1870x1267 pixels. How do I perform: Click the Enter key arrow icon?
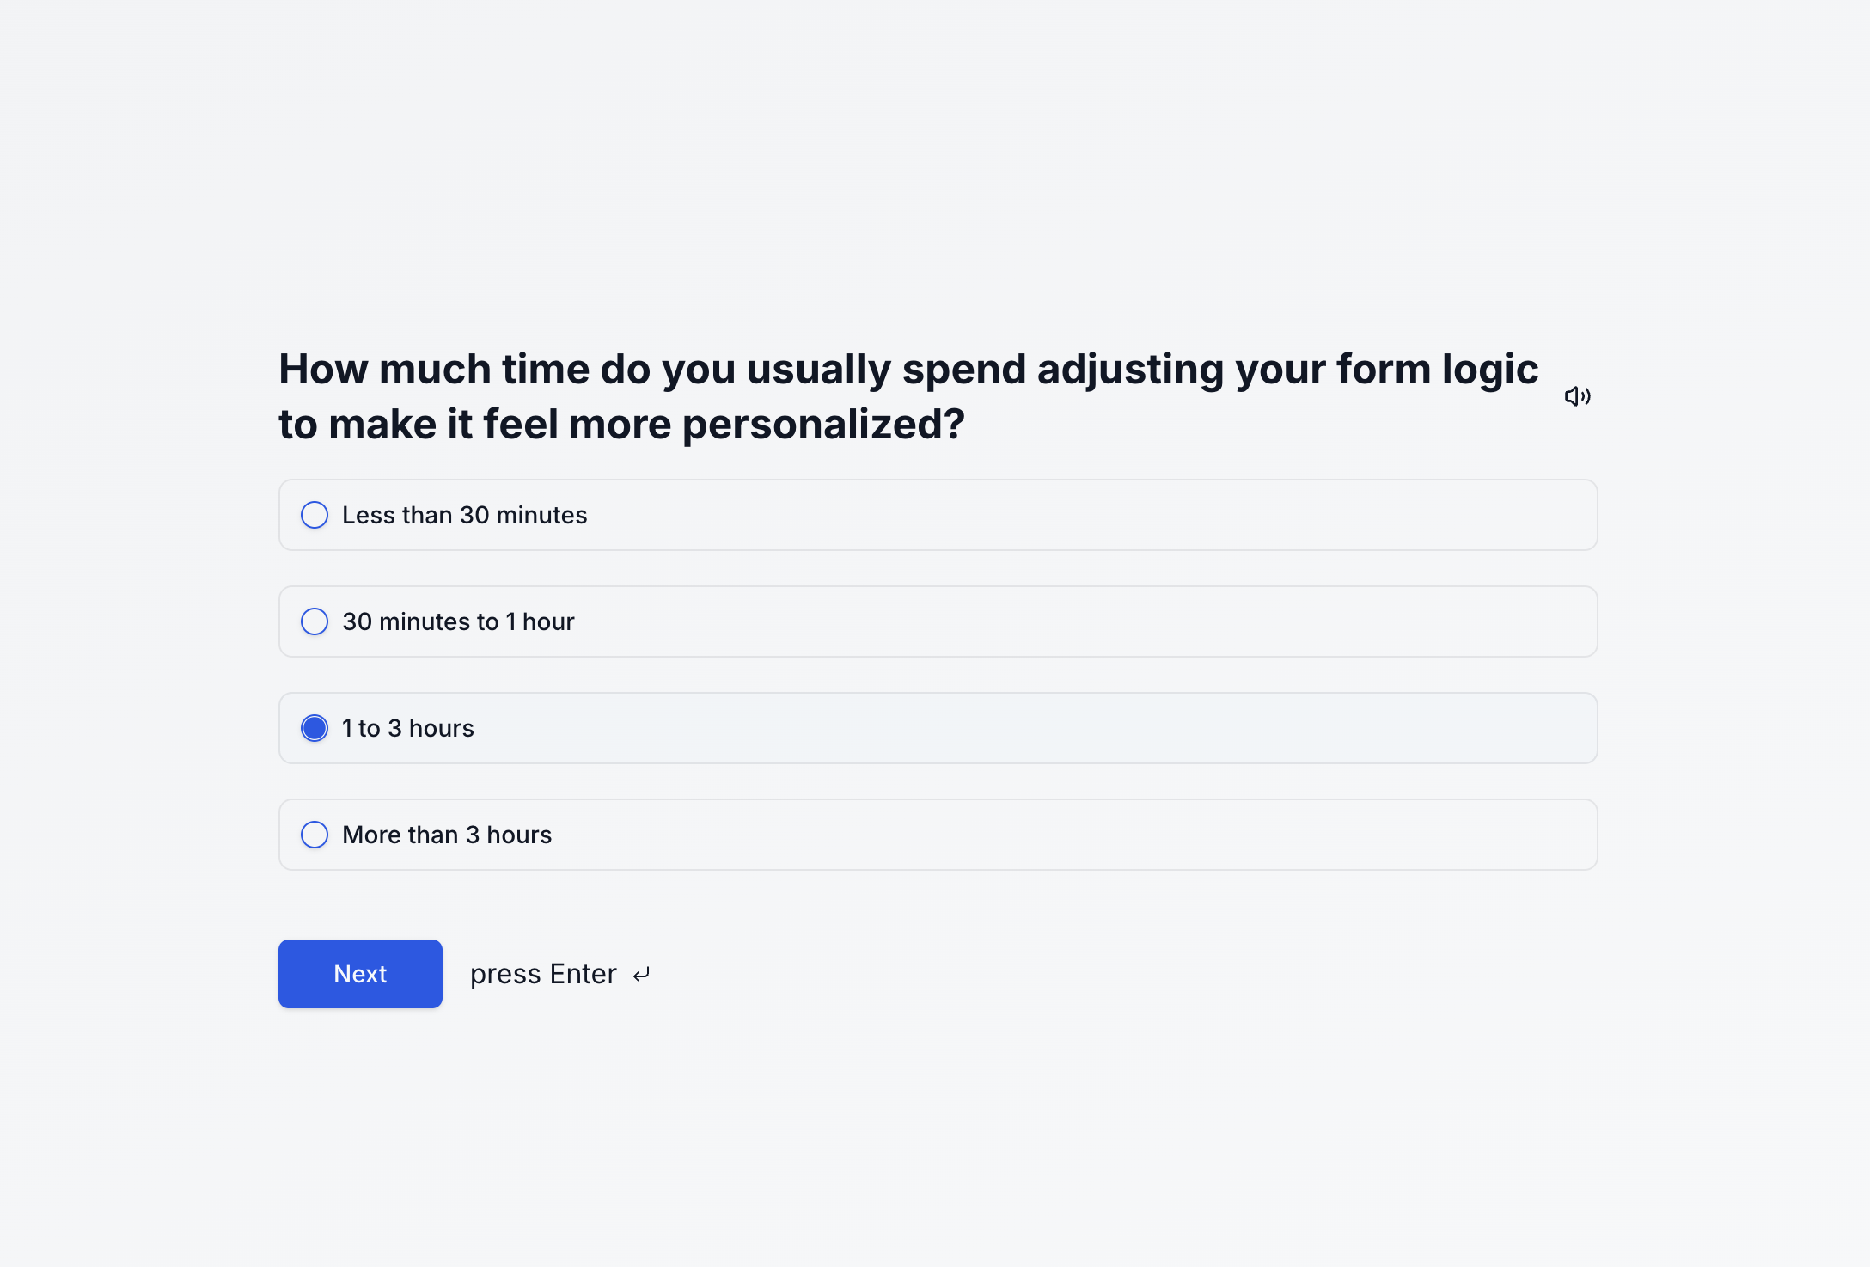pyautogui.click(x=641, y=975)
